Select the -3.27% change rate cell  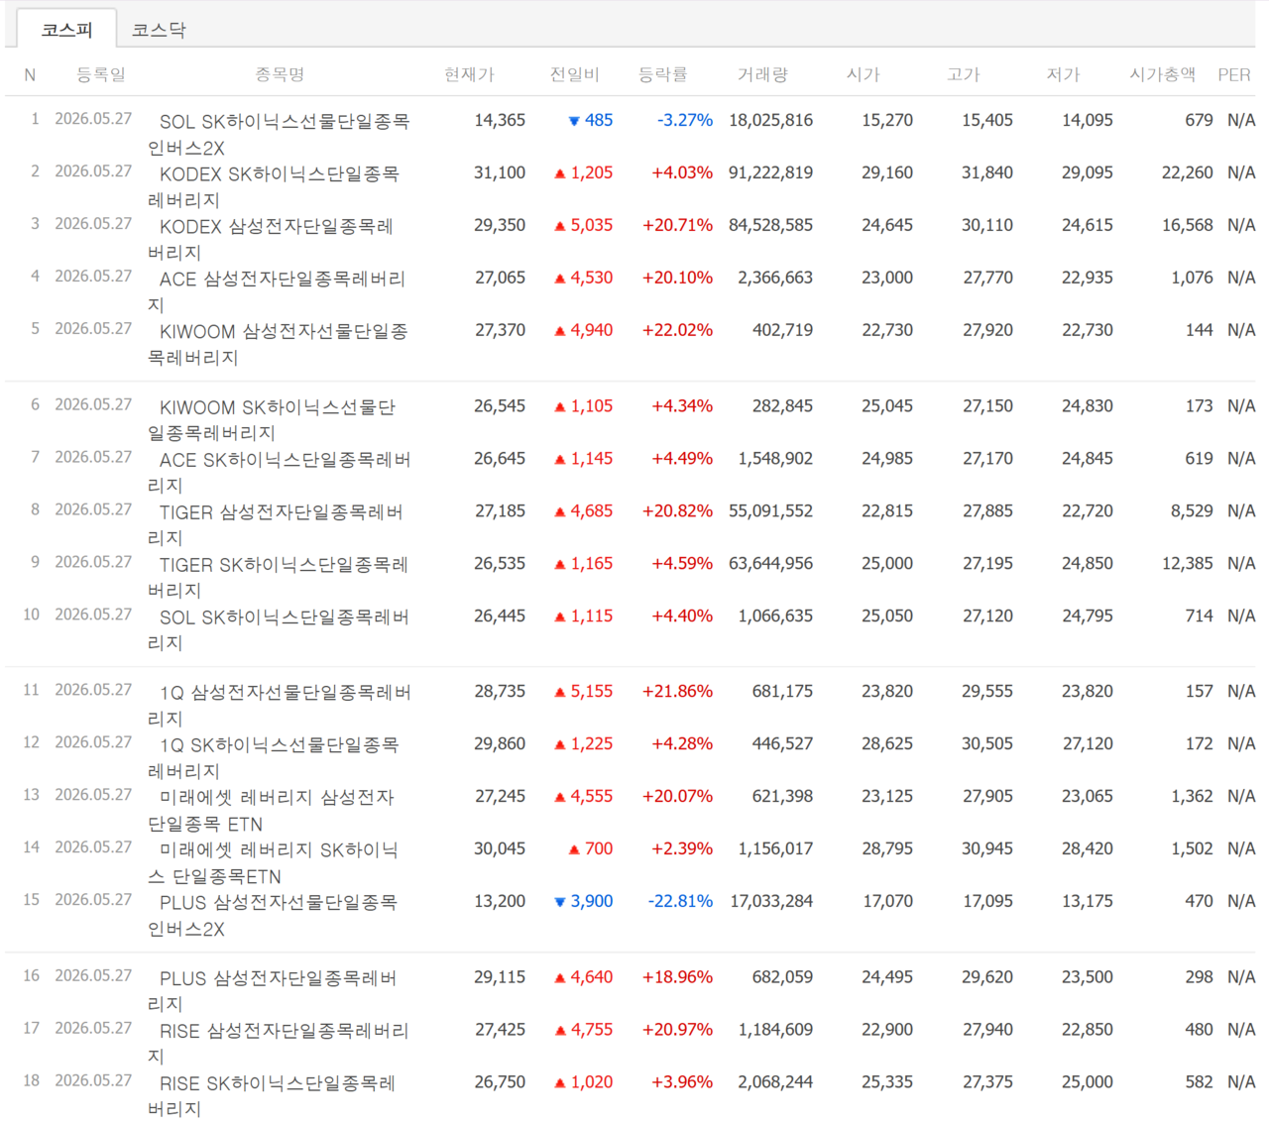point(685,120)
